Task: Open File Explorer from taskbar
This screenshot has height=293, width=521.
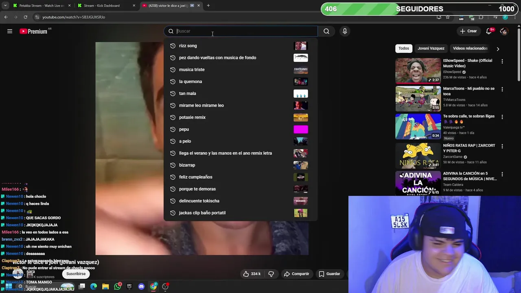Action: point(105,286)
